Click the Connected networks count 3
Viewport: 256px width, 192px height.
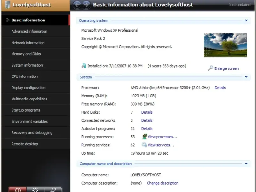(x=132, y=120)
